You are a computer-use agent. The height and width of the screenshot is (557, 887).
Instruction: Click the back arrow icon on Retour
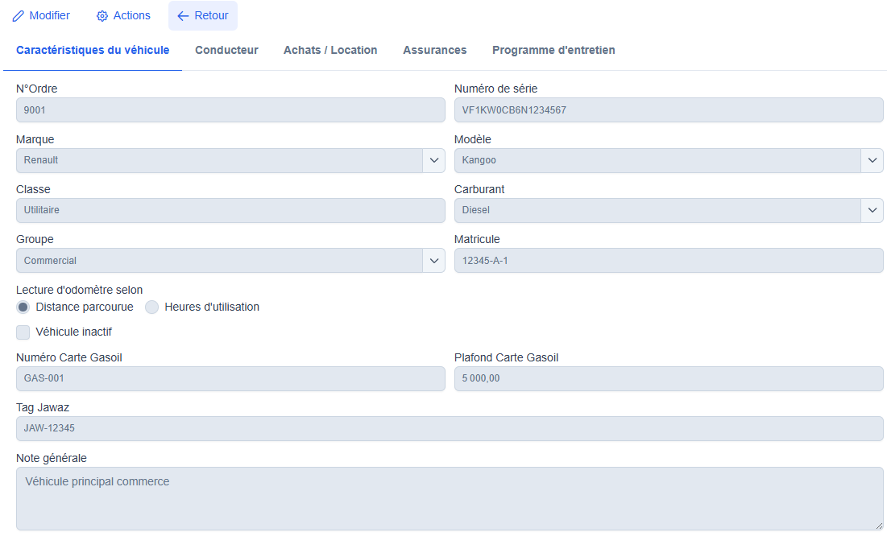183,16
